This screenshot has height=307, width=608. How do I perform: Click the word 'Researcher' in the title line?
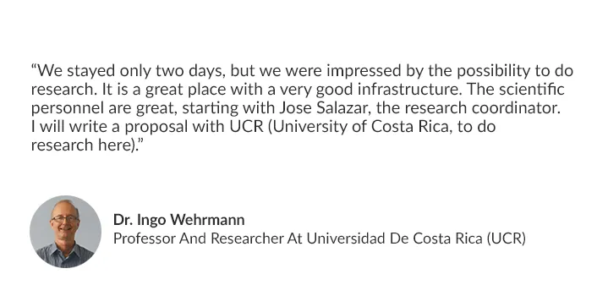pos(247,238)
